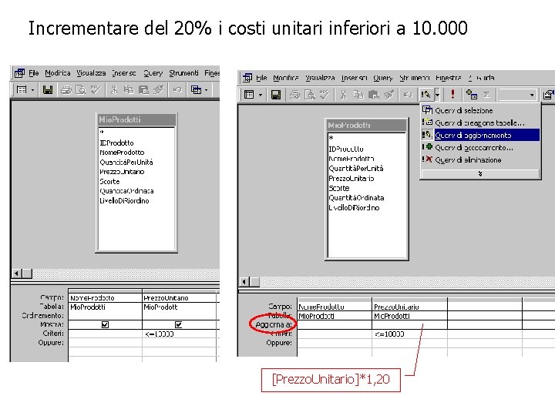Click Save icon in right window toolbar
The height and width of the screenshot is (416, 555).
(276, 95)
